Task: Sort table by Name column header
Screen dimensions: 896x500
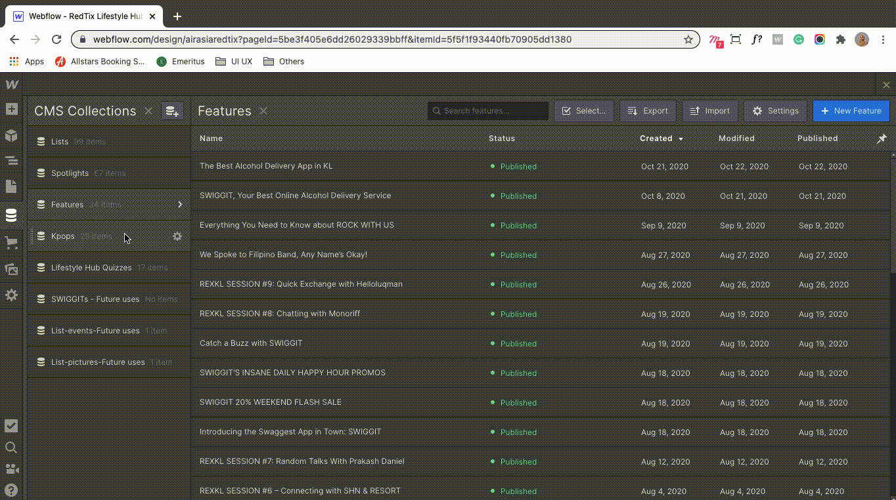Action: pos(211,138)
